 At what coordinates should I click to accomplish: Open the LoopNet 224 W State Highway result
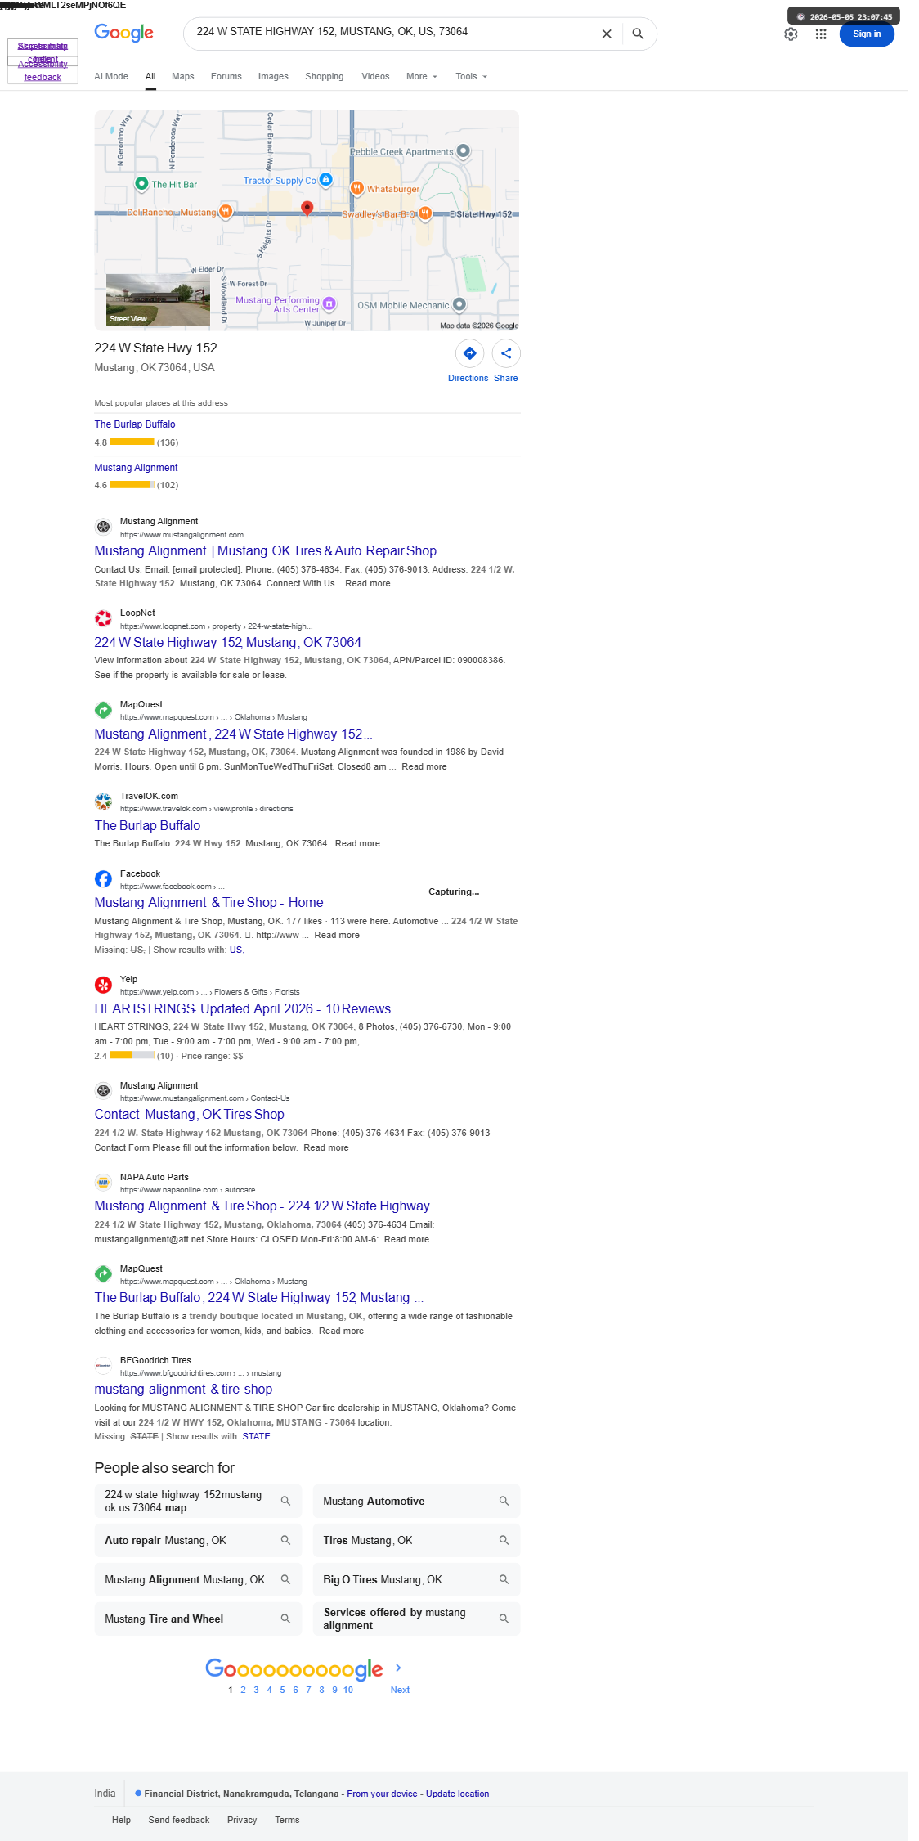tap(227, 642)
